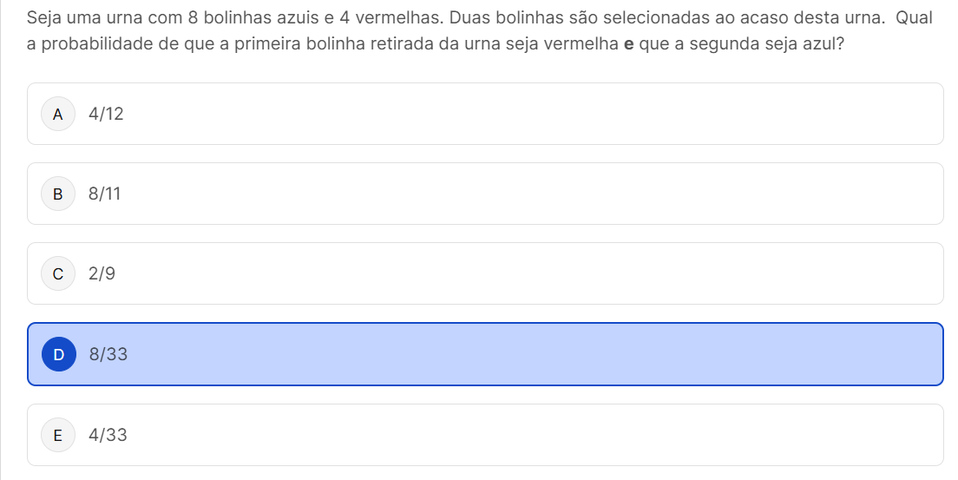Click the selected answer text 8/33

108,354
